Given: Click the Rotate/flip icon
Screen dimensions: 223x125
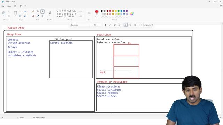Looking at the screenshot, I should 25,11.
